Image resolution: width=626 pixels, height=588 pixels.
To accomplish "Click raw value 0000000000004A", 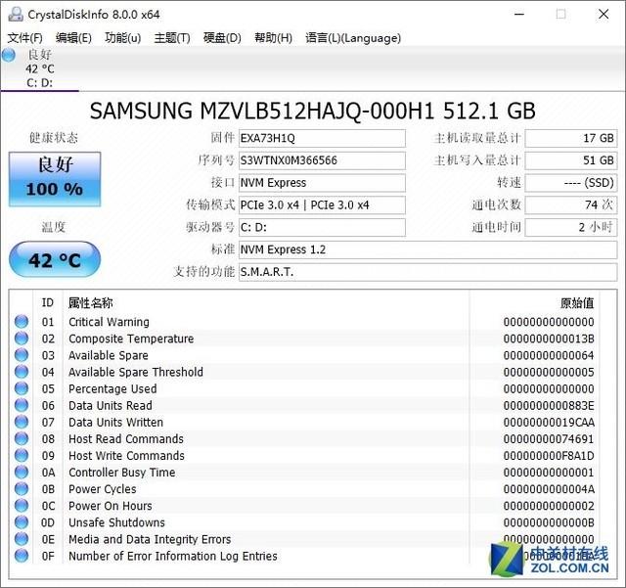I will click(549, 489).
